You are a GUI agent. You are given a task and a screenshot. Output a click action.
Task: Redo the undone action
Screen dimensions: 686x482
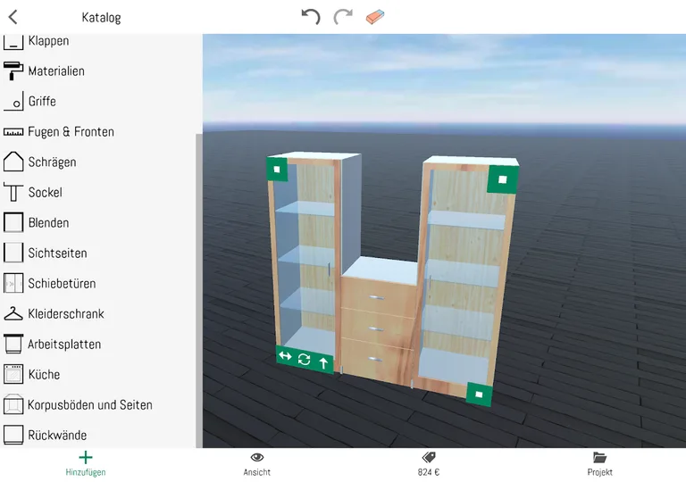(343, 17)
